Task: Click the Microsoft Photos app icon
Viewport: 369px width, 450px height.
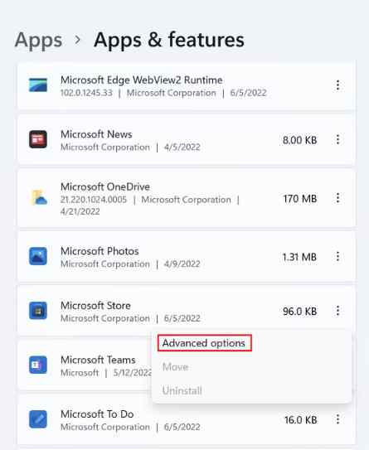Action: pos(38,256)
